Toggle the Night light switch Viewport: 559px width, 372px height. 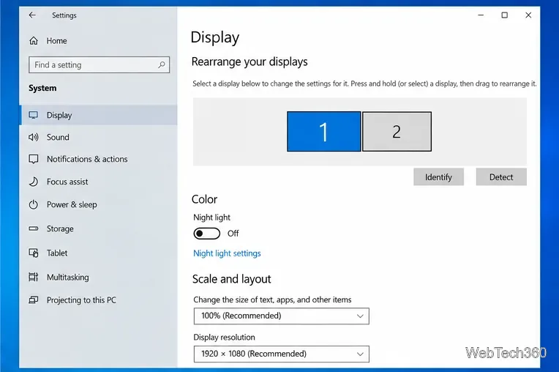(x=207, y=234)
